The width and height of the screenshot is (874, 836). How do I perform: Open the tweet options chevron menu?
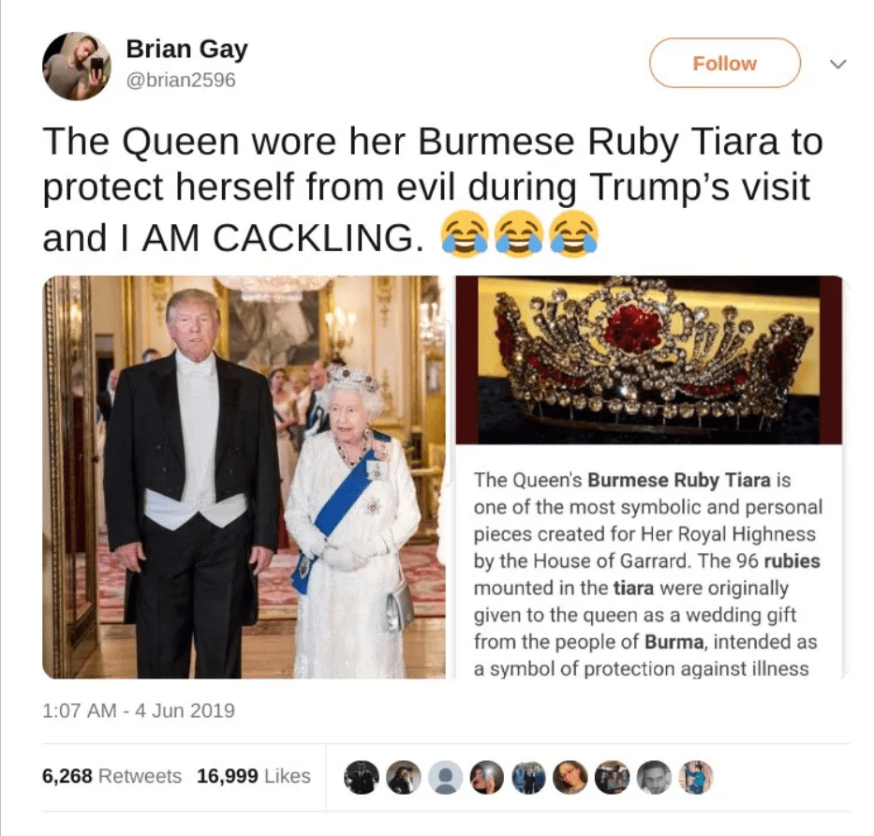[837, 64]
